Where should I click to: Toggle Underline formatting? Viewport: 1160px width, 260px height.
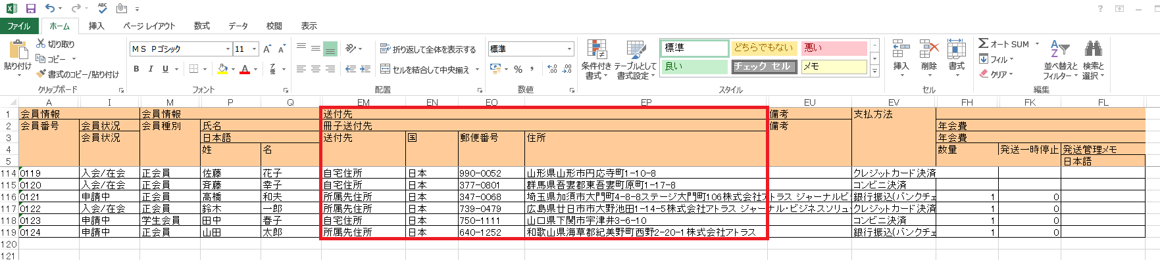165,69
